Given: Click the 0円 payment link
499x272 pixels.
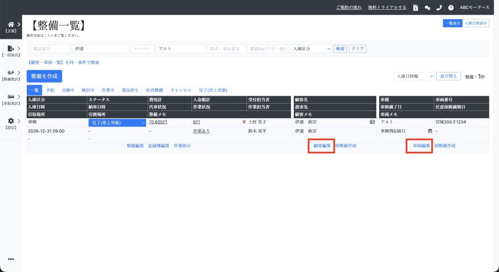Looking at the screenshot, I should click(196, 122).
